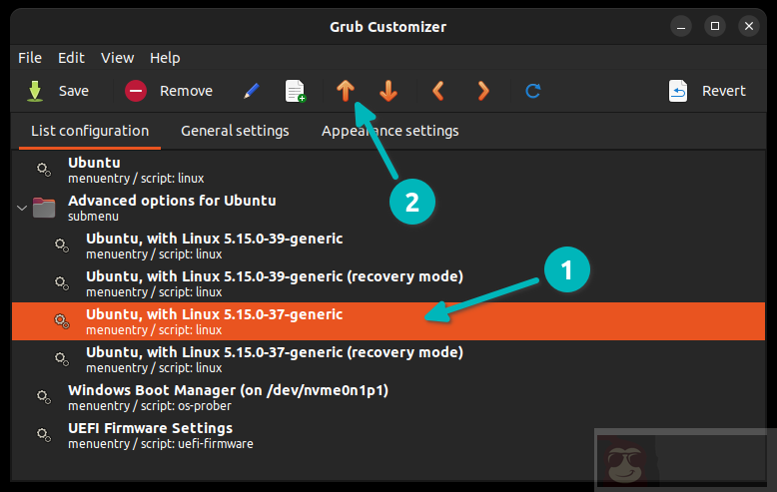Open the Help menu
The image size is (777, 492).
[x=165, y=58]
